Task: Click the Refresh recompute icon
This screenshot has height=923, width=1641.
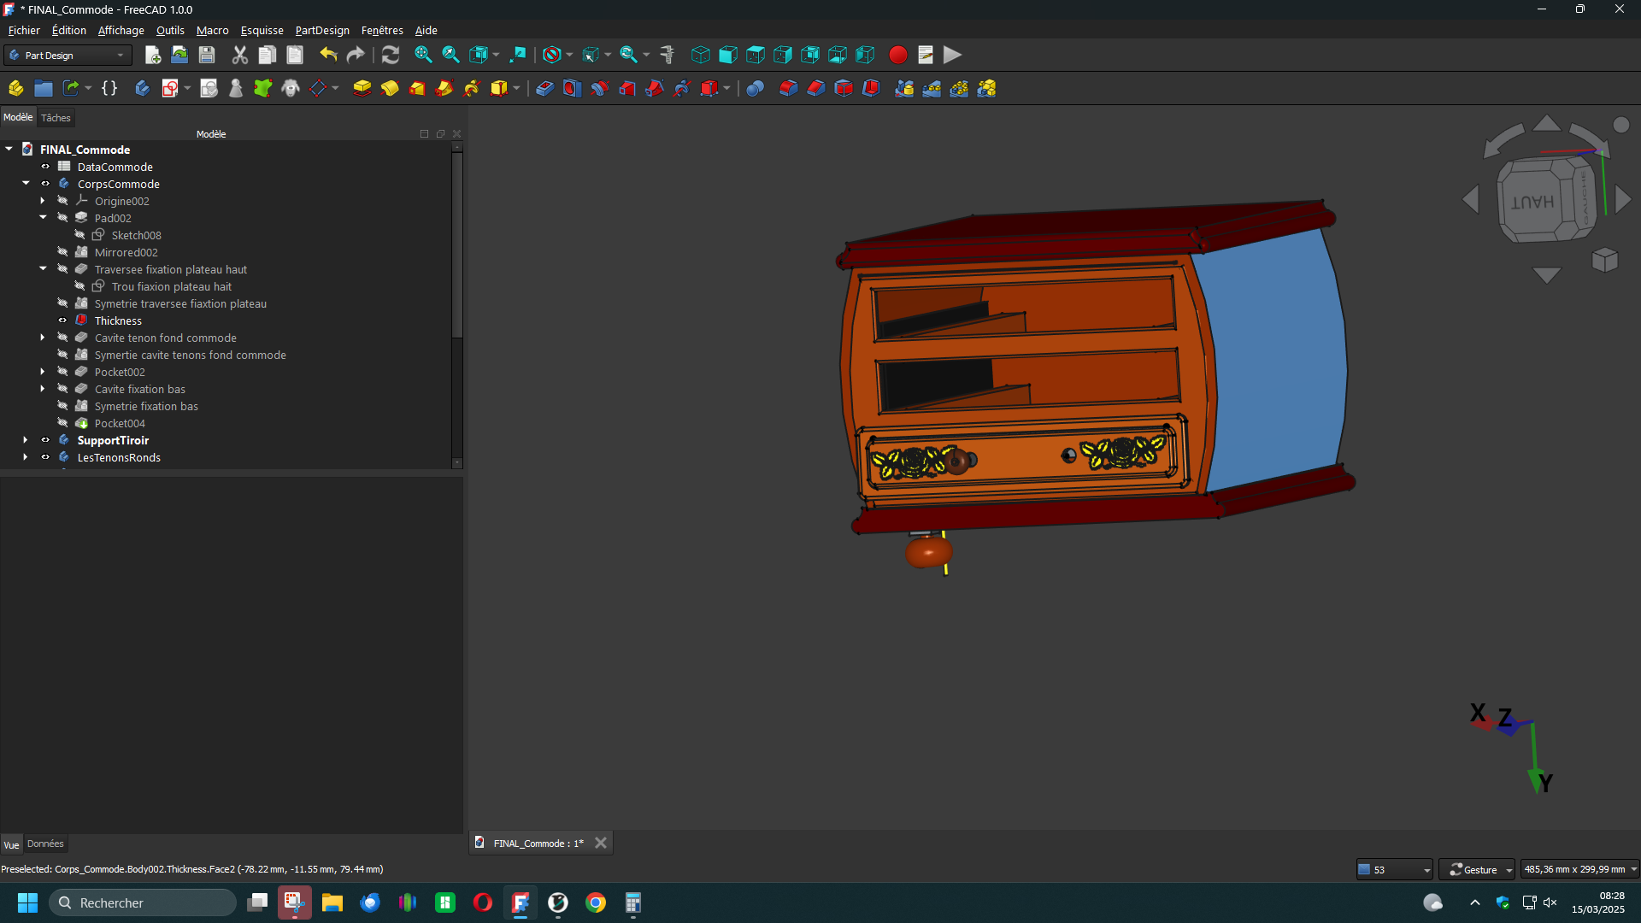Action: [391, 55]
